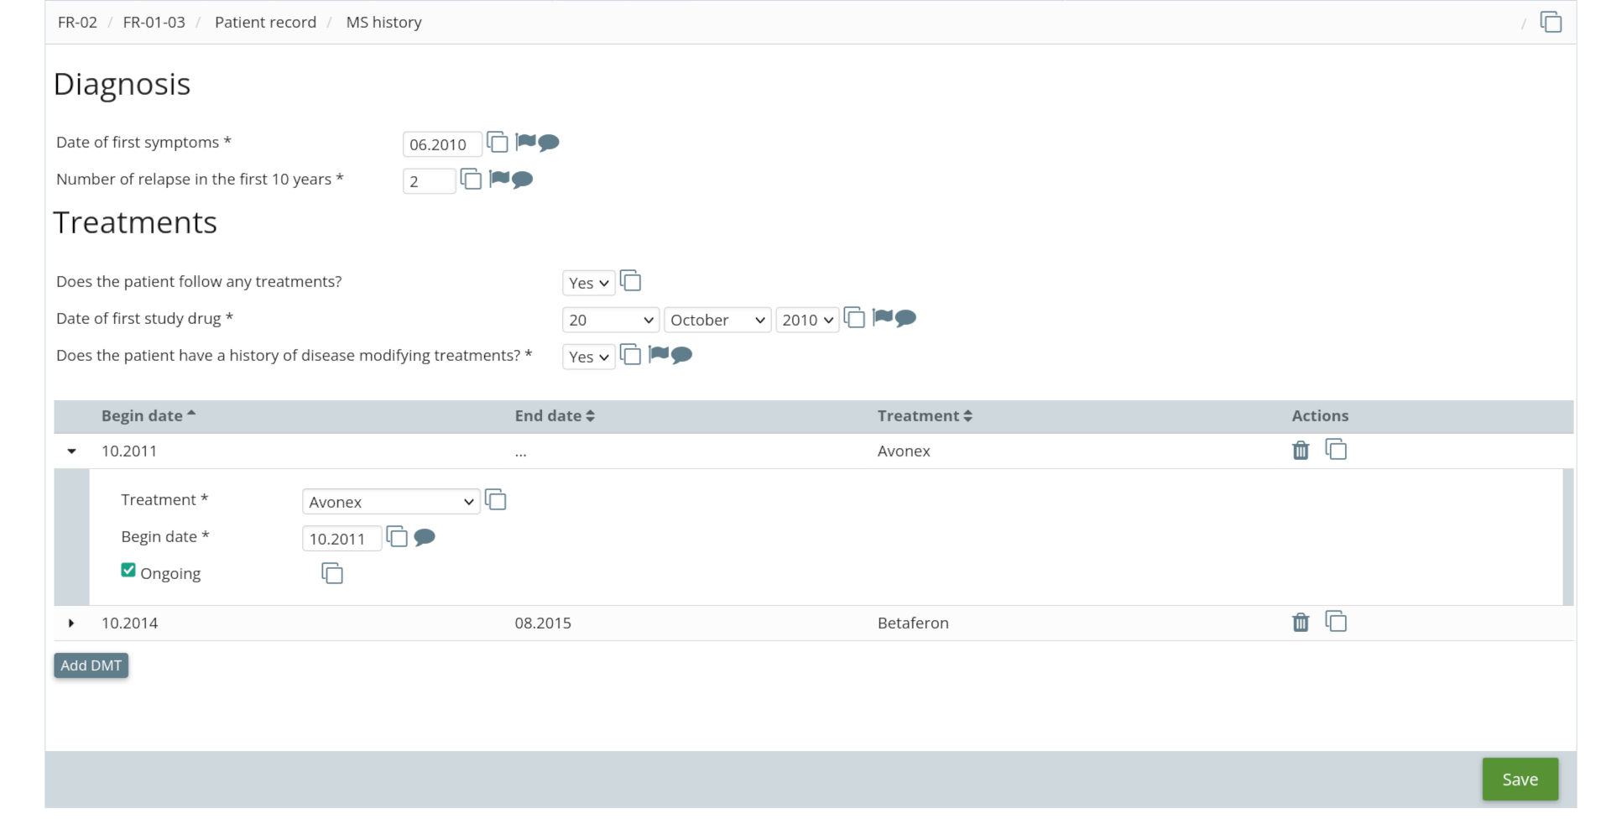Navigate to FR-02 breadcrumb
This screenshot has width=1611, height=819.
coord(77,23)
